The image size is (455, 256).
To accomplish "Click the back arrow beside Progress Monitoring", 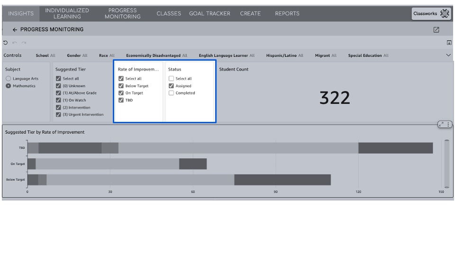I will 15,29.
